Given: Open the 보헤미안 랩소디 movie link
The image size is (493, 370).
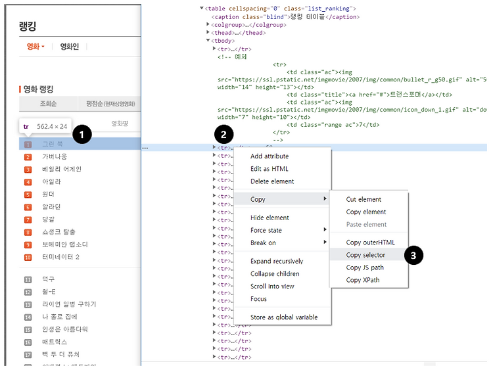Looking at the screenshot, I should coord(65,244).
